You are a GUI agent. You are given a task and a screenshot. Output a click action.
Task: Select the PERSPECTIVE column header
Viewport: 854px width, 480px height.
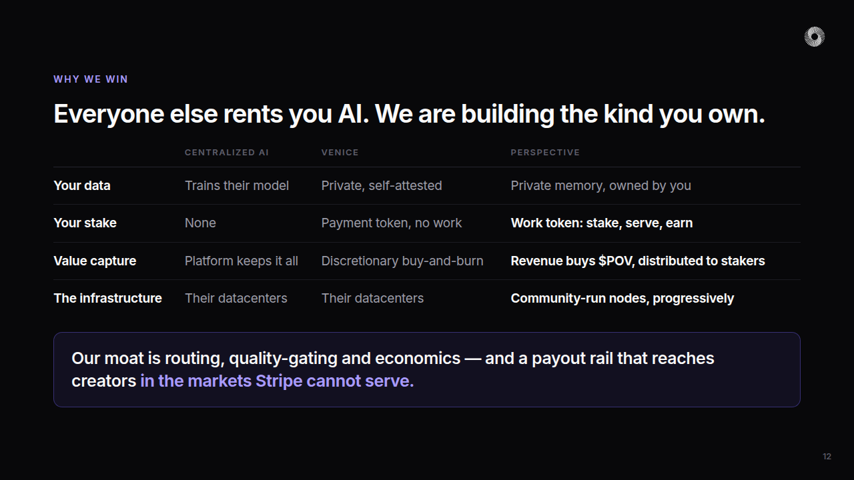pyautogui.click(x=545, y=153)
